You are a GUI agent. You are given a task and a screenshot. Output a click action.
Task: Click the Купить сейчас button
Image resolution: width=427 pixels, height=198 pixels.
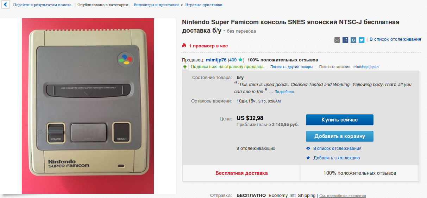pos(339,120)
